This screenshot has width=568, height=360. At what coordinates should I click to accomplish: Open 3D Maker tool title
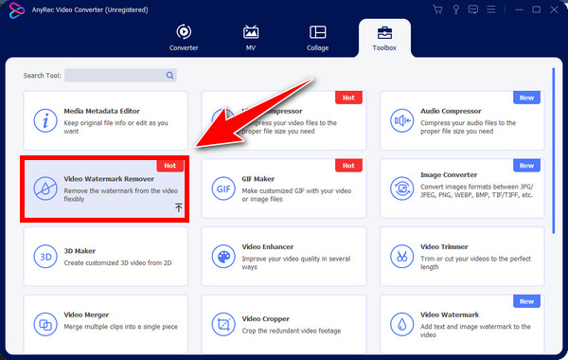[x=80, y=251]
